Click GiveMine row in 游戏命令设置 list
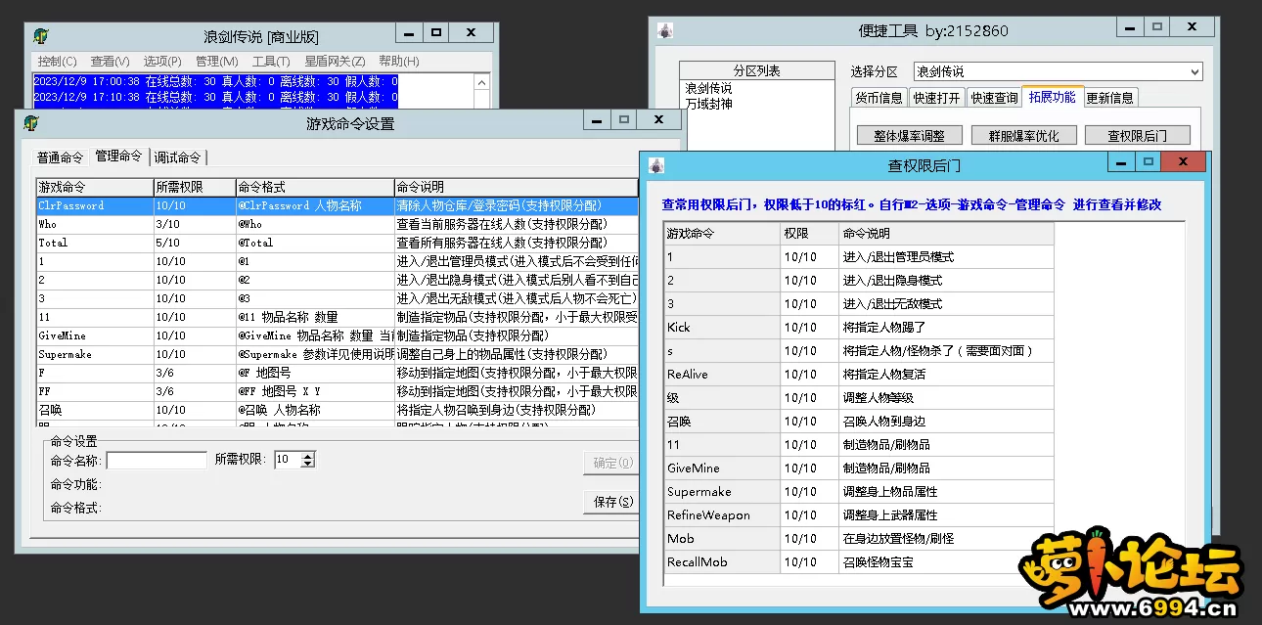Image resolution: width=1262 pixels, height=625 pixels. point(337,335)
